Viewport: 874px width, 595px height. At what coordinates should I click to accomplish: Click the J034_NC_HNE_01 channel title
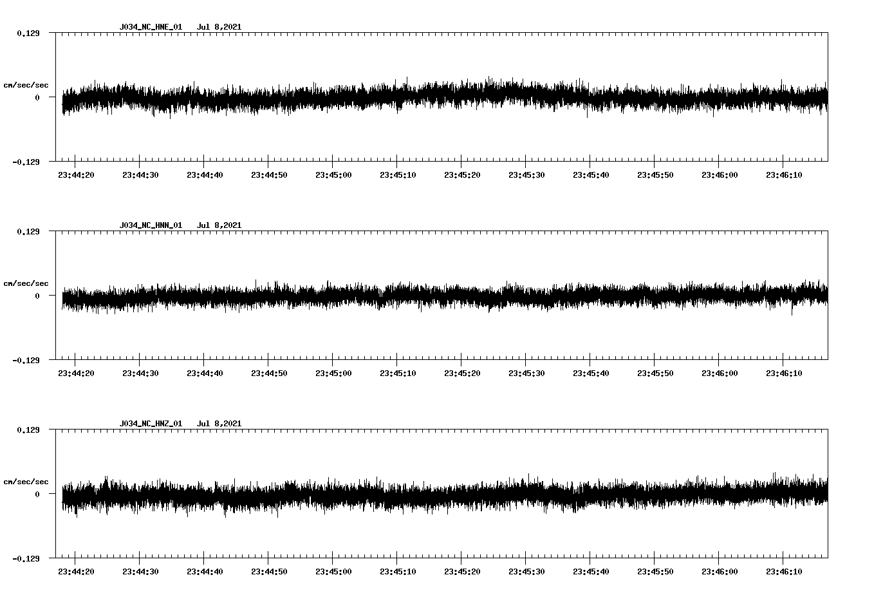pyautogui.click(x=150, y=27)
